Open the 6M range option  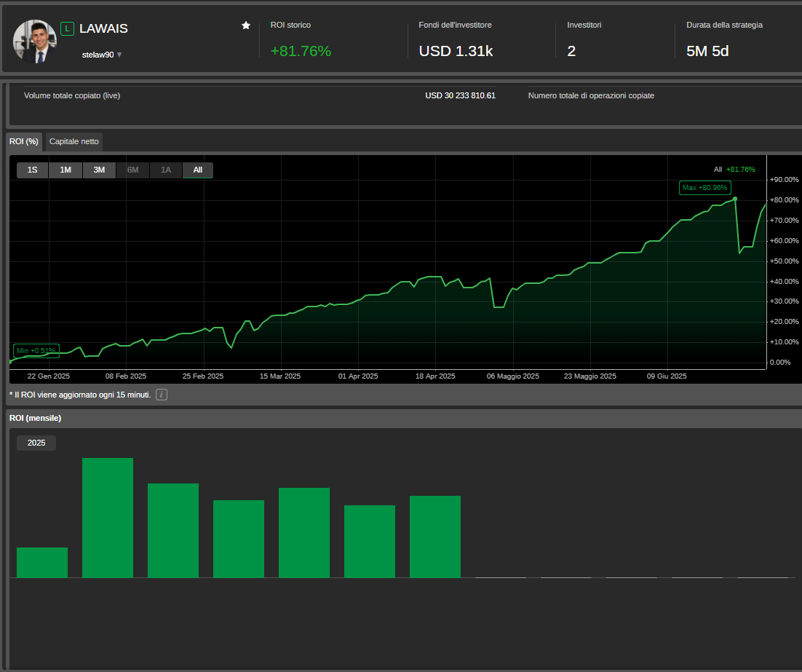132,170
